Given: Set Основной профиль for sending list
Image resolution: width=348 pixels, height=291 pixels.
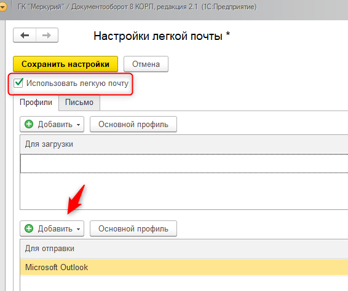Looking at the screenshot, I should click(133, 228).
